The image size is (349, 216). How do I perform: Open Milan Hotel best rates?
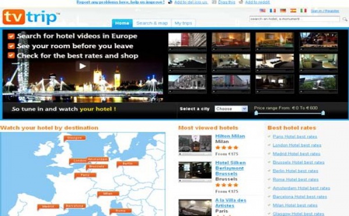click(295, 206)
